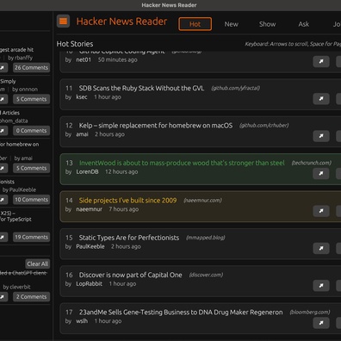The image size is (341, 341).
Task: Click author name LorenDB
Action: click(x=87, y=171)
